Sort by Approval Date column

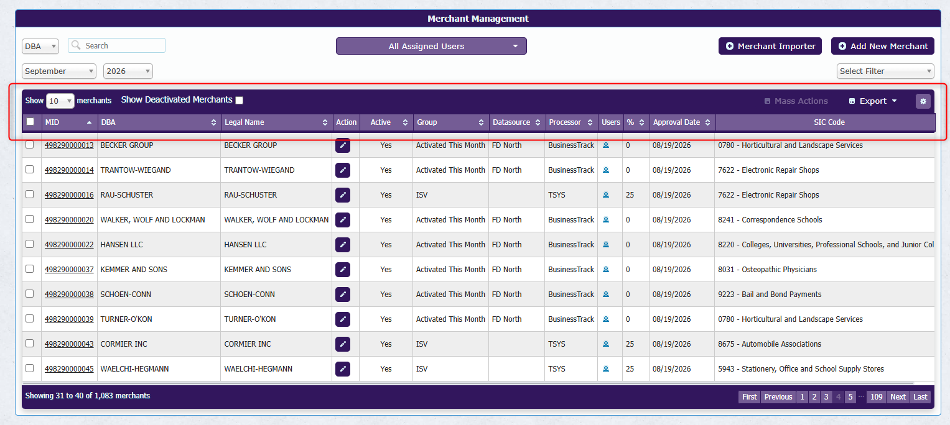pyautogui.click(x=682, y=122)
